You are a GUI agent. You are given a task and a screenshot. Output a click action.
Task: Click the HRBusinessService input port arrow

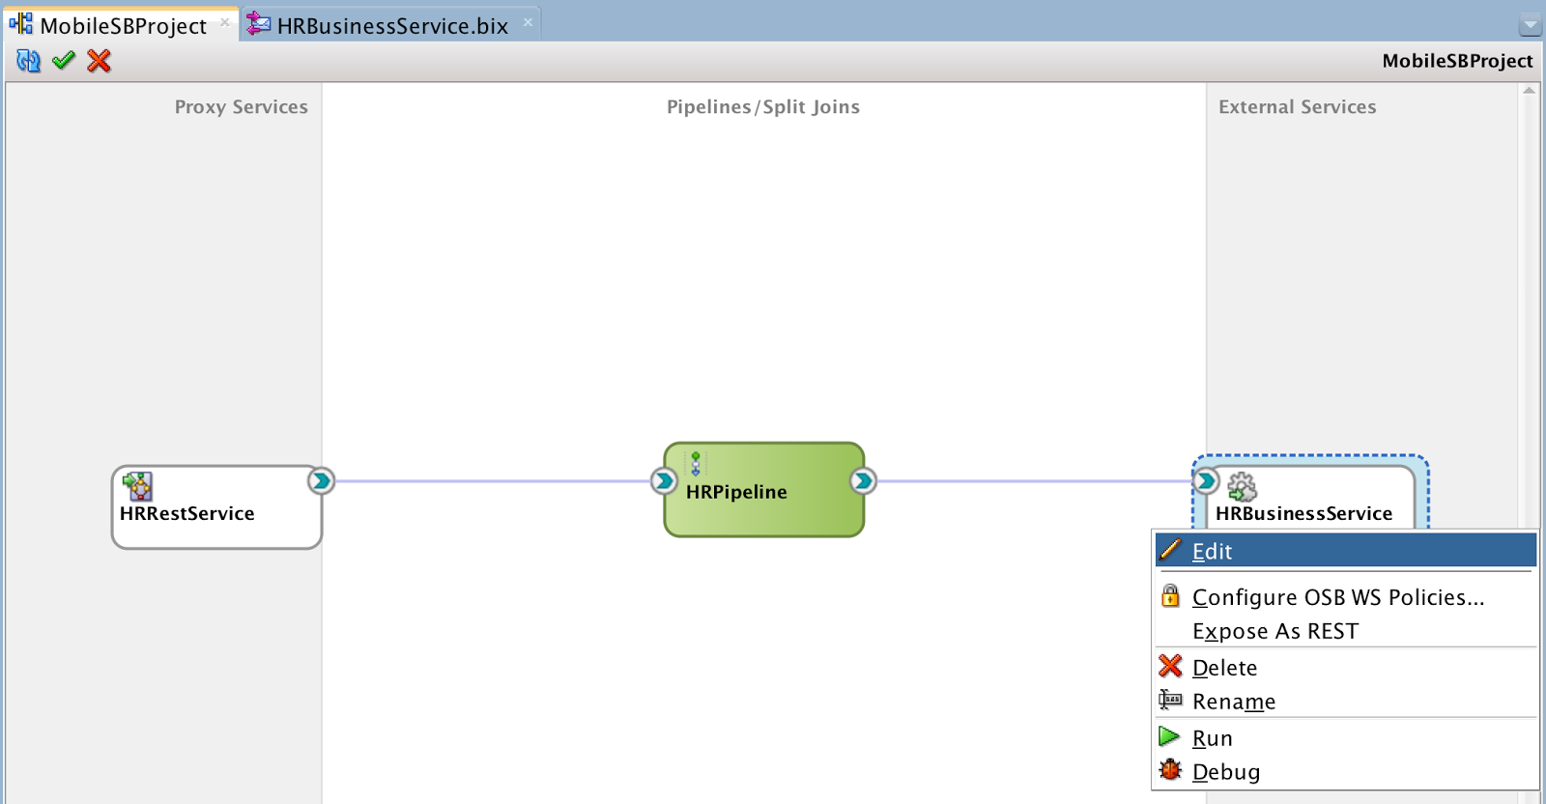click(1206, 480)
